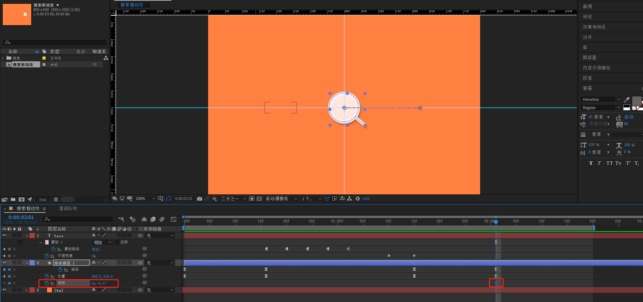Toggle pixel aspect ratio correction icon
This screenshot has width=643, height=302.
pyautogui.click(x=327, y=198)
